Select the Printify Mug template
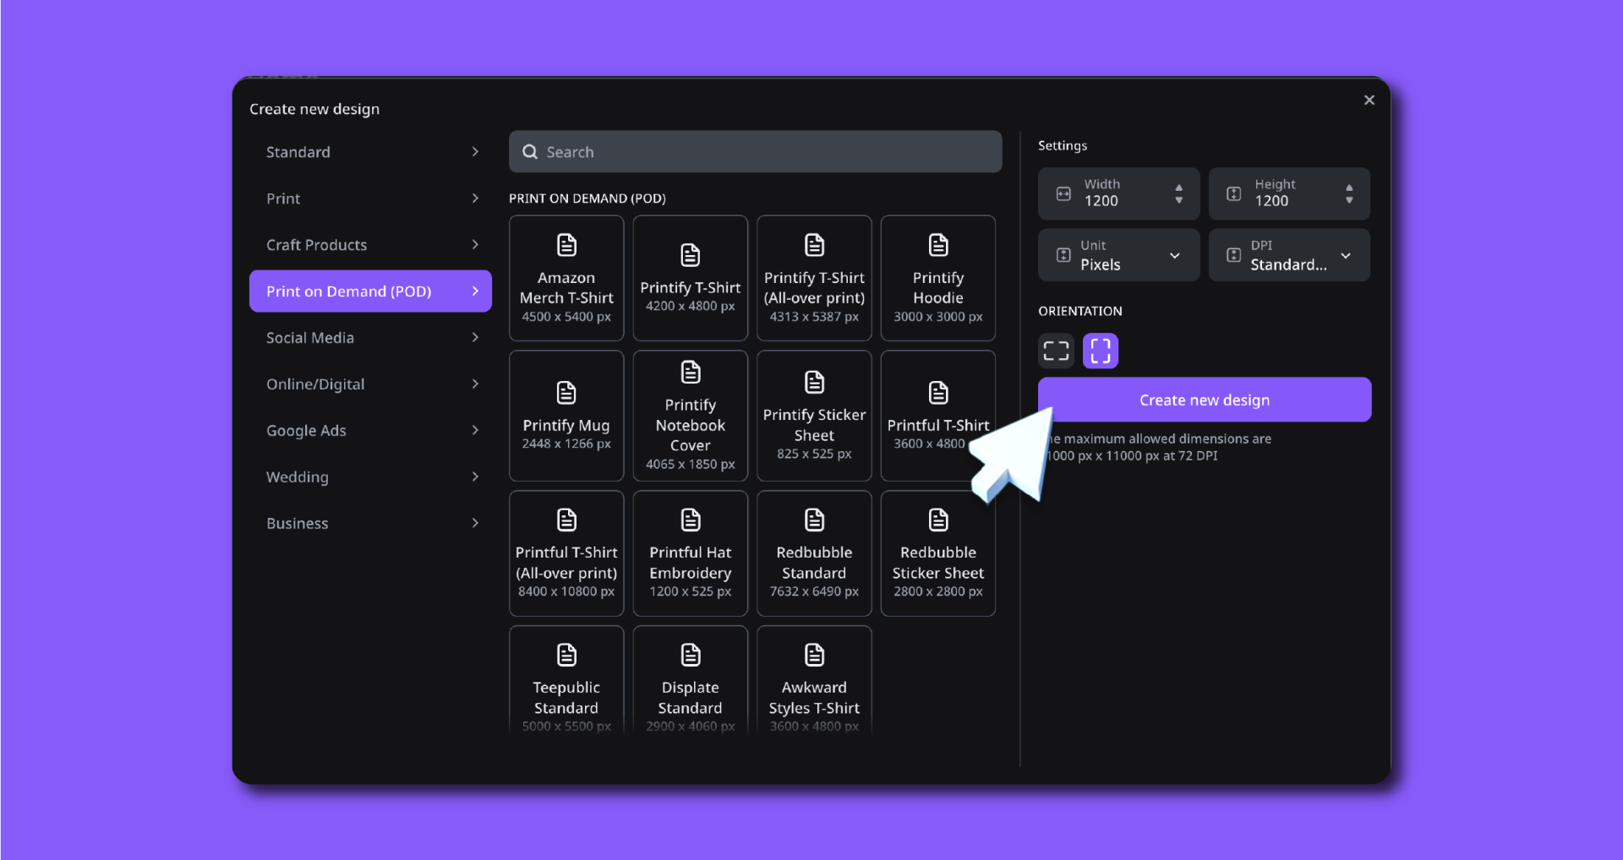1623x860 pixels. (566, 416)
